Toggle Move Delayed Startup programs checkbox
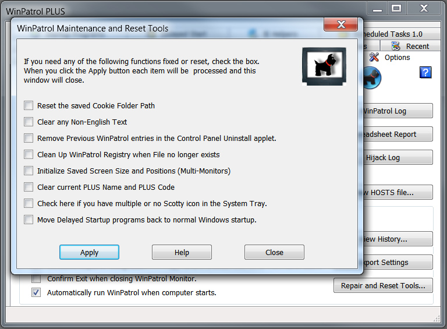 (x=29, y=220)
